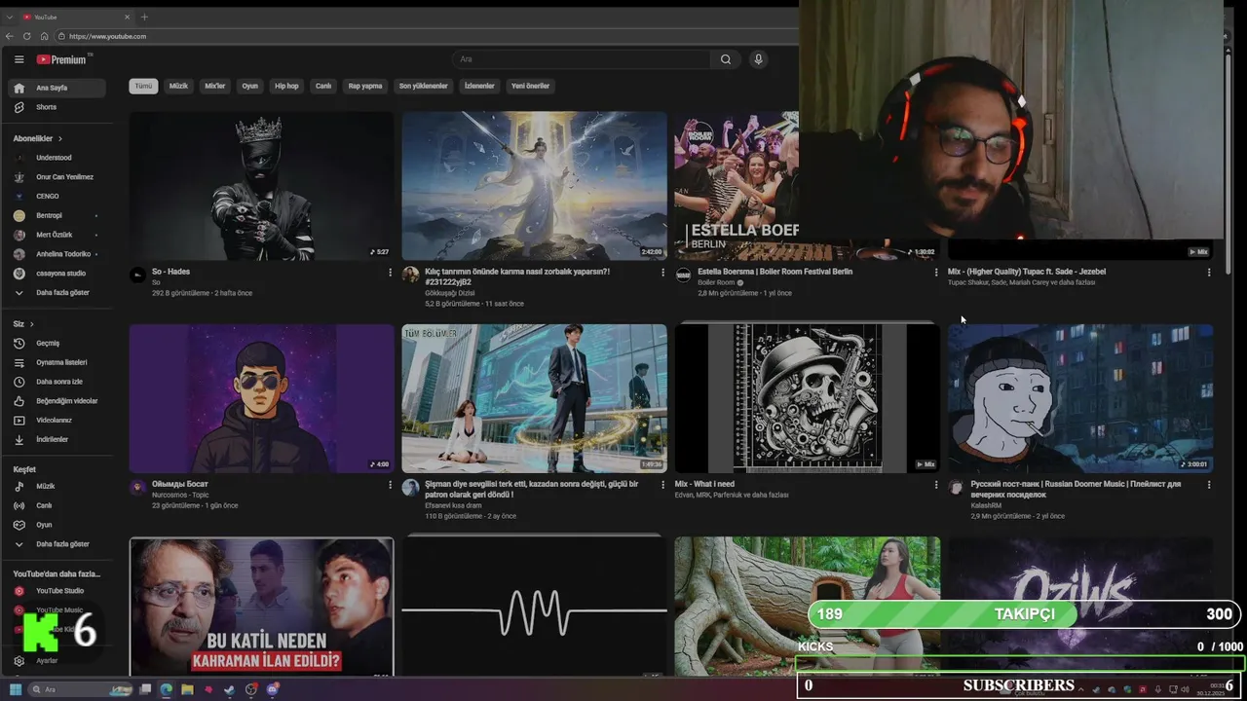Open new browser tab with plus
The image size is (1247, 701).
pyautogui.click(x=144, y=17)
